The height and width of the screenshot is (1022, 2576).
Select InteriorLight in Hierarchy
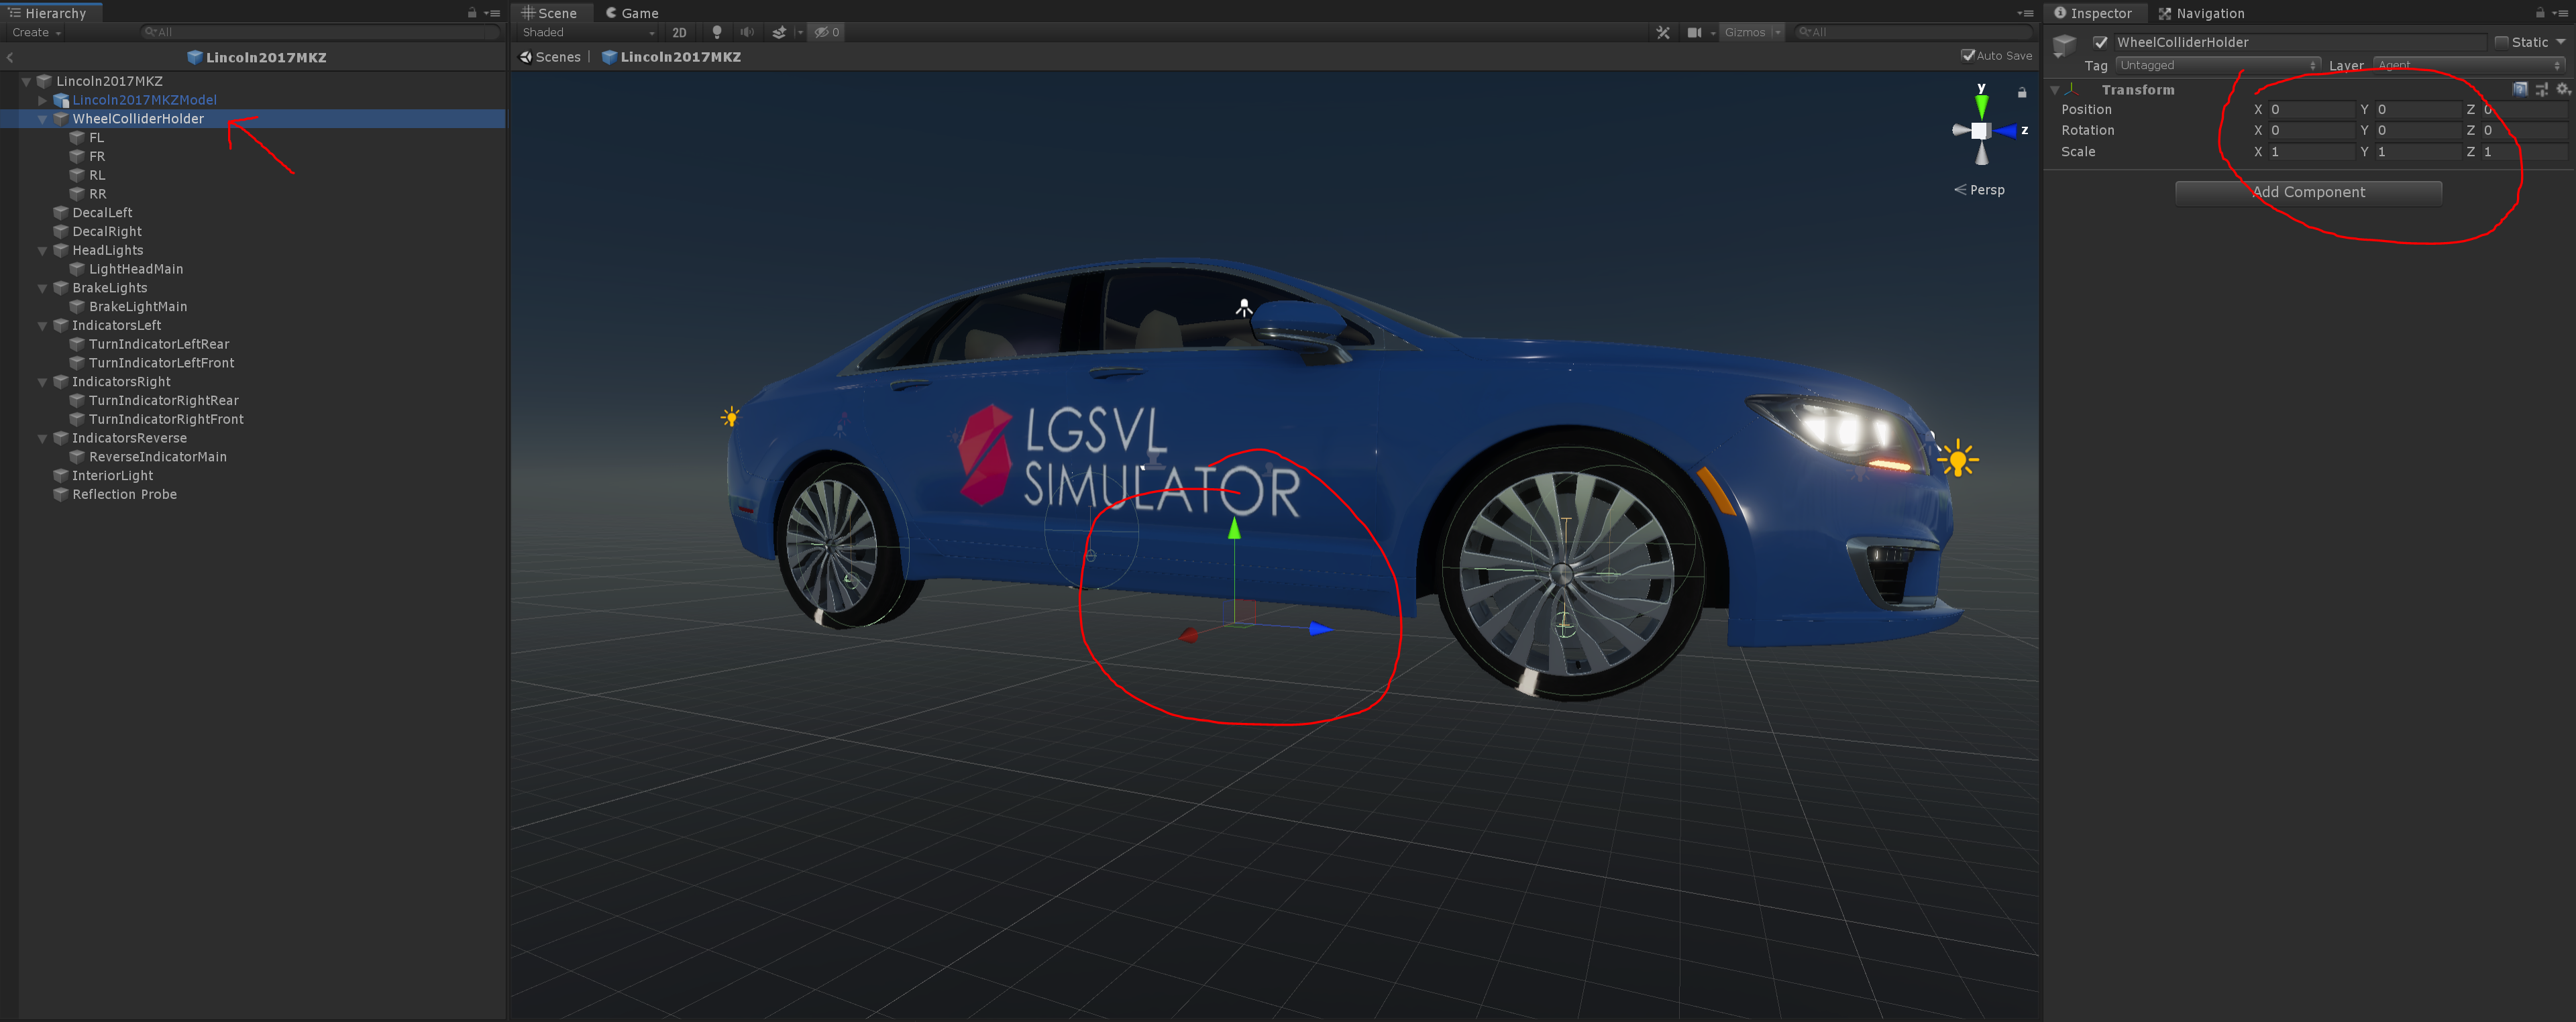[x=112, y=476]
